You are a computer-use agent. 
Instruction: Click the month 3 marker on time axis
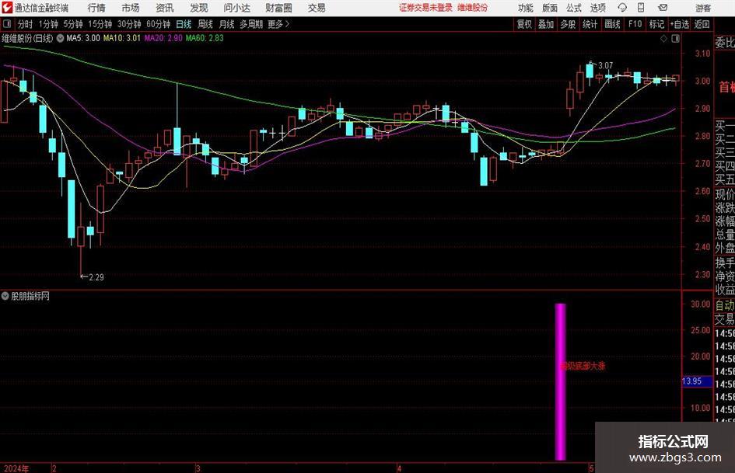coord(198,468)
